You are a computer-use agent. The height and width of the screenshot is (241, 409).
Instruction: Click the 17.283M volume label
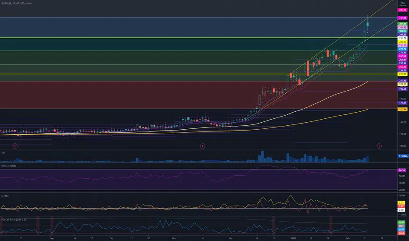point(402,156)
